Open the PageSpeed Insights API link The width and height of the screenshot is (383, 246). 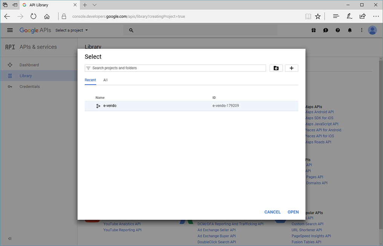point(311,236)
